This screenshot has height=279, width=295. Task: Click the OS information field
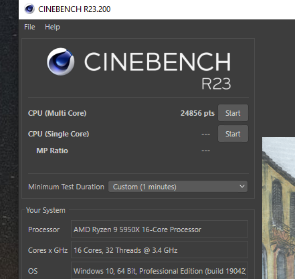(159, 270)
